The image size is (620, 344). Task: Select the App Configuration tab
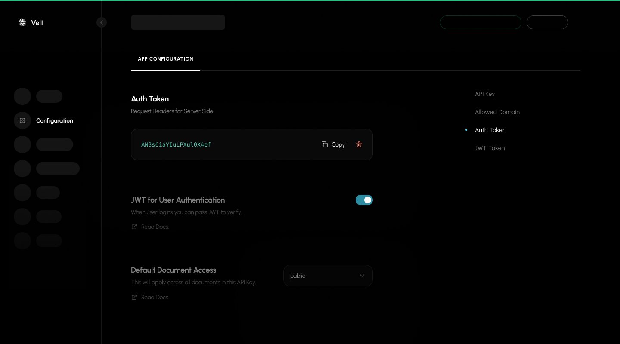(x=165, y=59)
